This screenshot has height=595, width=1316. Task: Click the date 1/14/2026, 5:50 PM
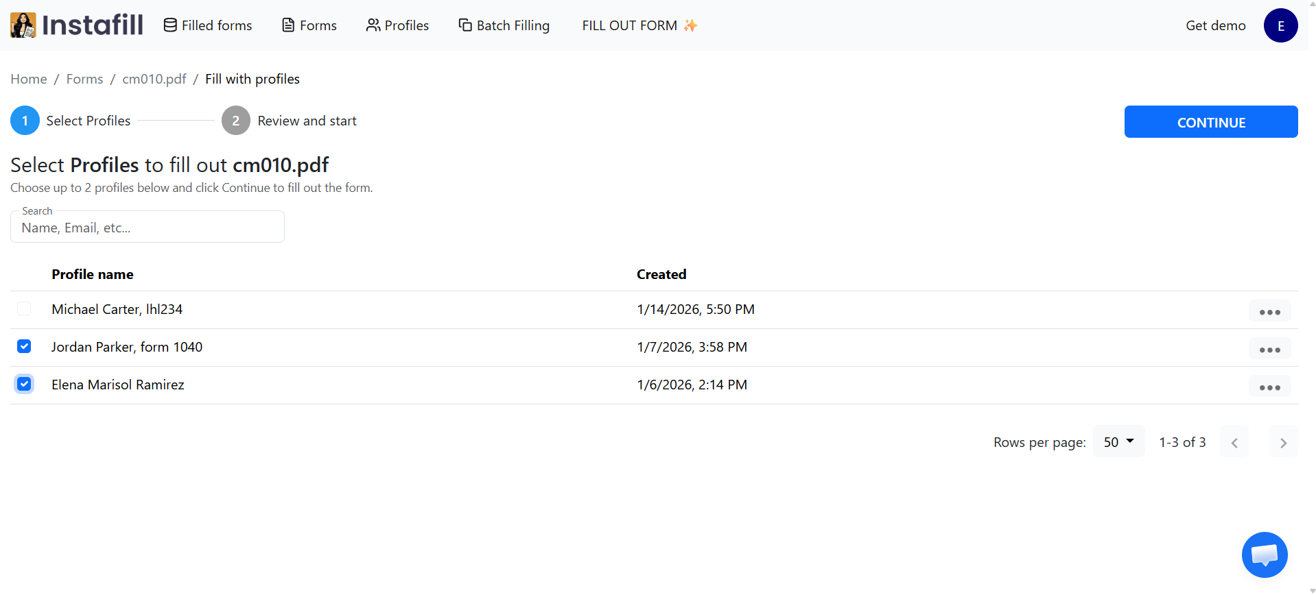[x=696, y=309]
